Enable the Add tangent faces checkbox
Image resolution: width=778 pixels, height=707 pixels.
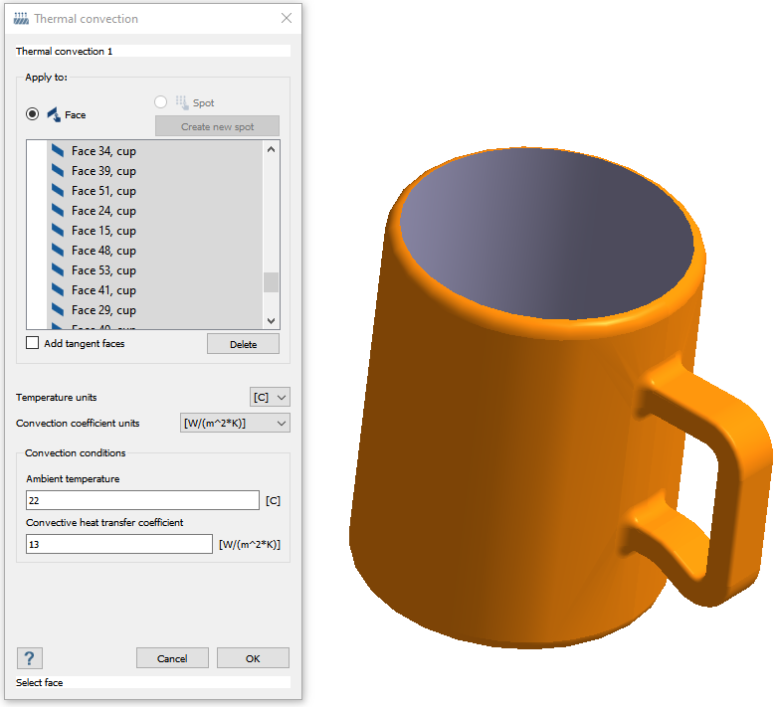pyautogui.click(x=32, y=343)
